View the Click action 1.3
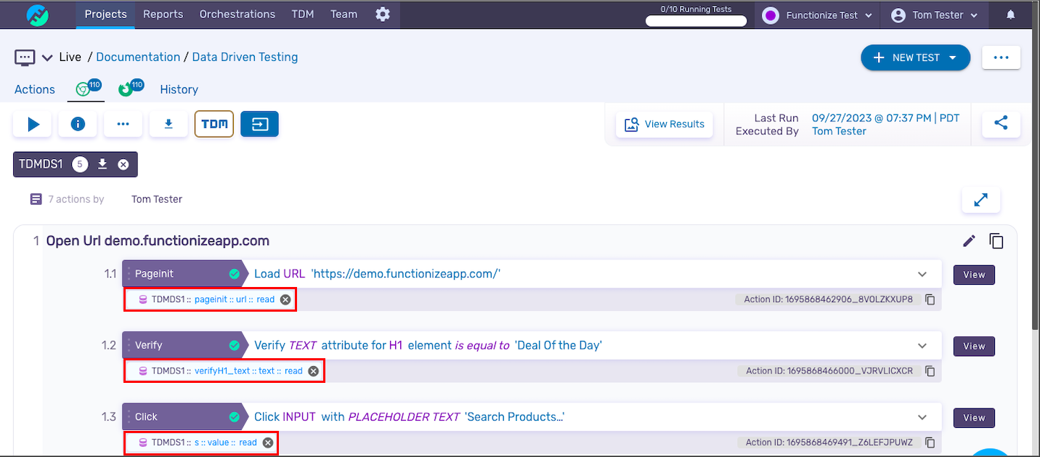Viewport: 1040px width, 457px height. click(974, 417)
